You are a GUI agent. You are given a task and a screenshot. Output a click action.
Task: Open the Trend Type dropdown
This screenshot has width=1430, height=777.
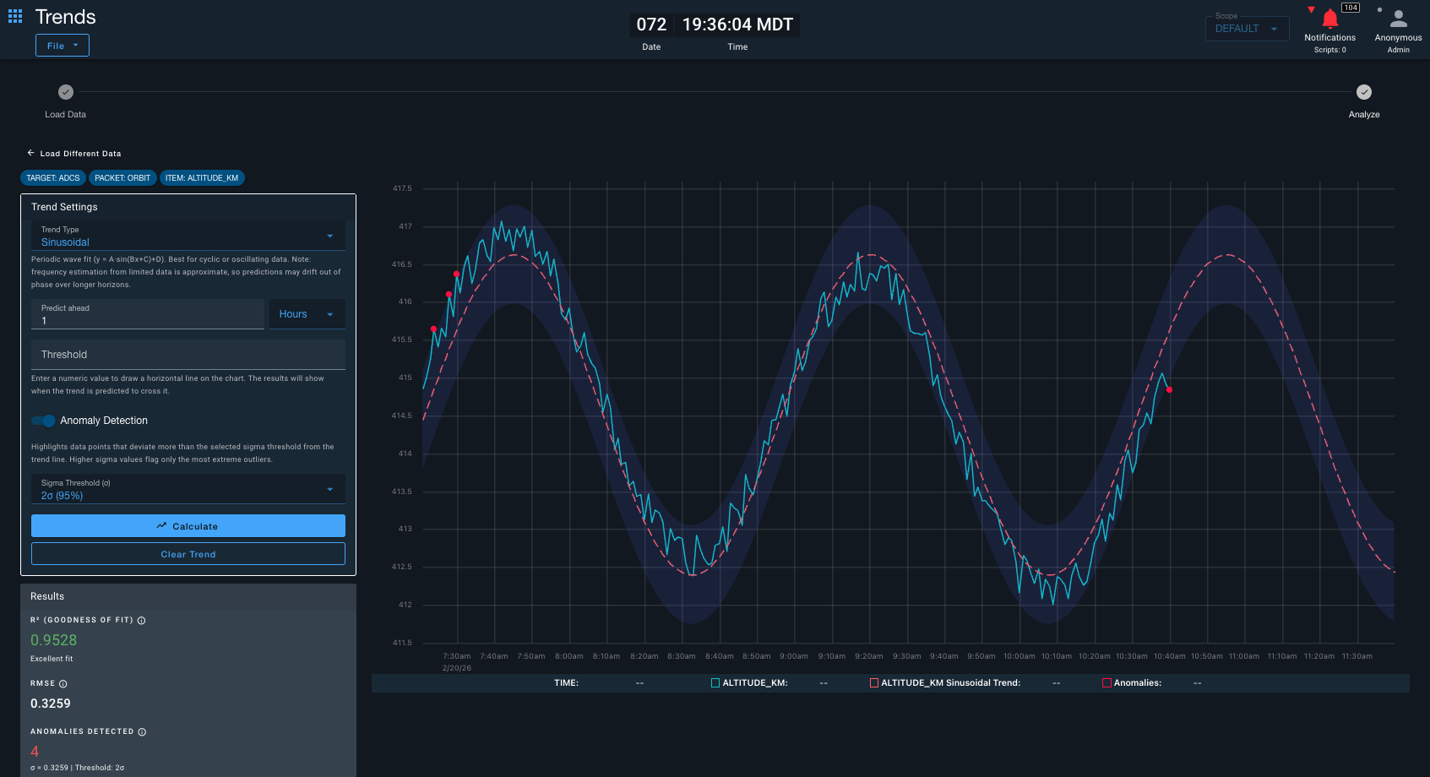[188, 236]
